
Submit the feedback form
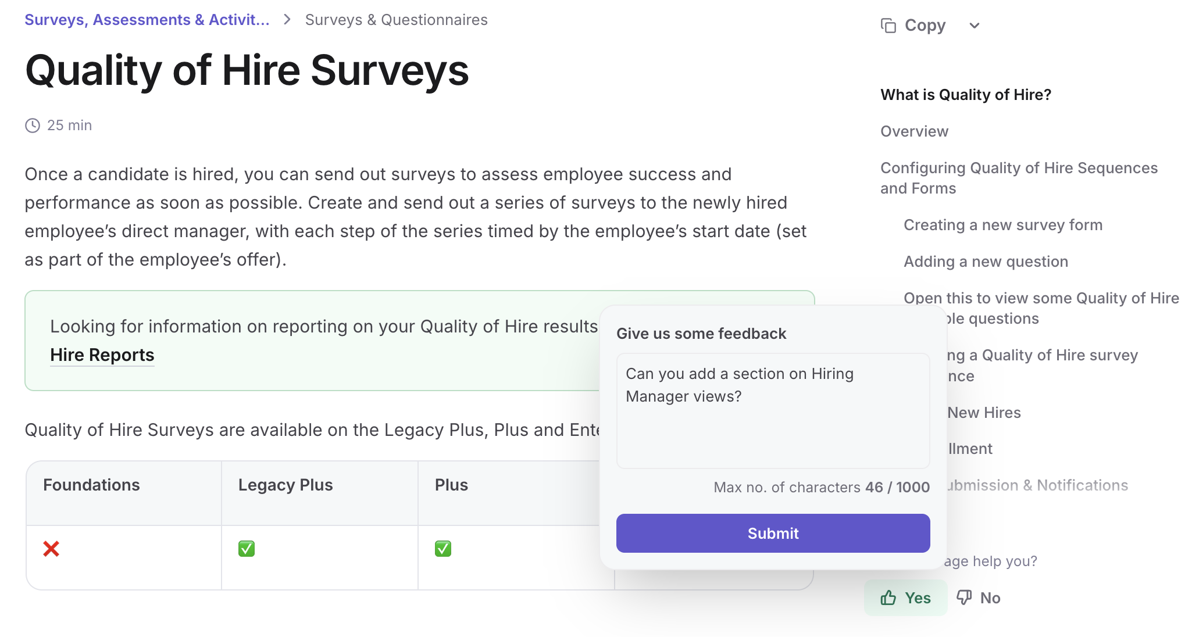click(773, 533)
